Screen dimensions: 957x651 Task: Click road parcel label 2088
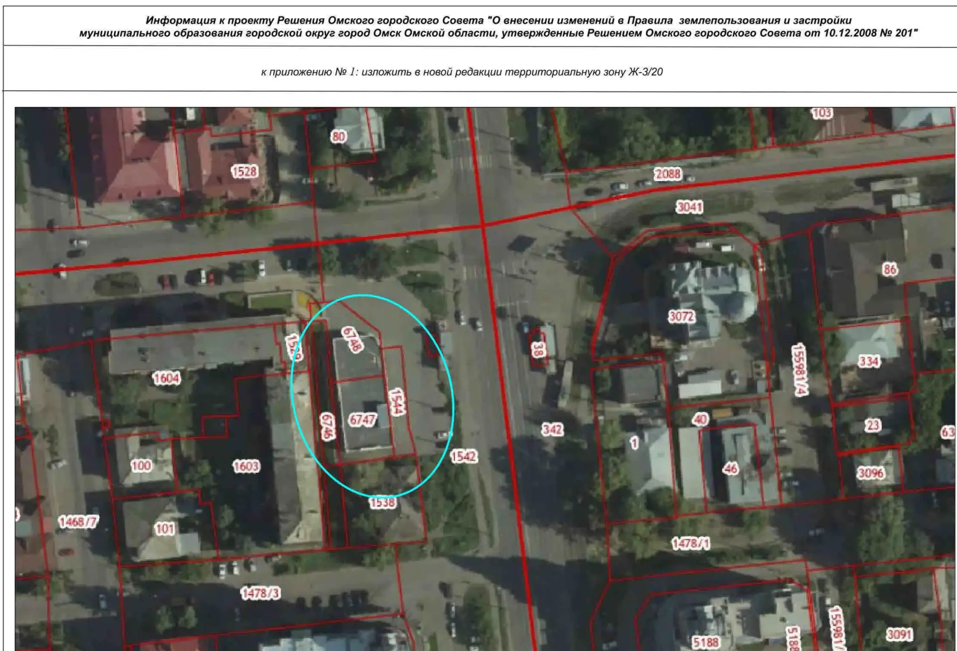click(668, 174)
